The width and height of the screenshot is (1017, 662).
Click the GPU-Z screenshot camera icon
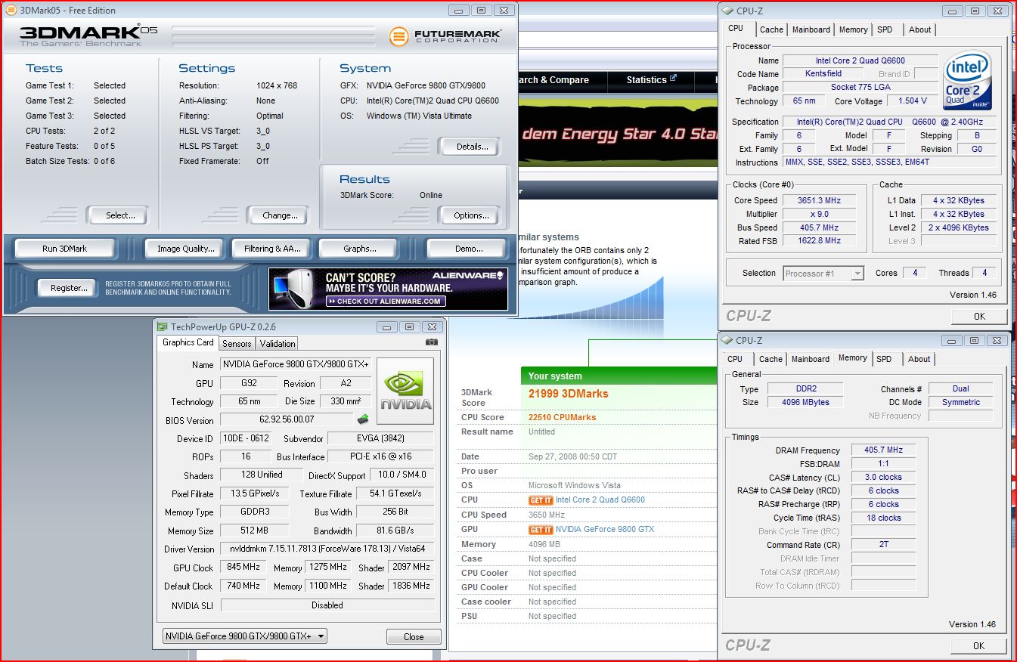[431, 342]
